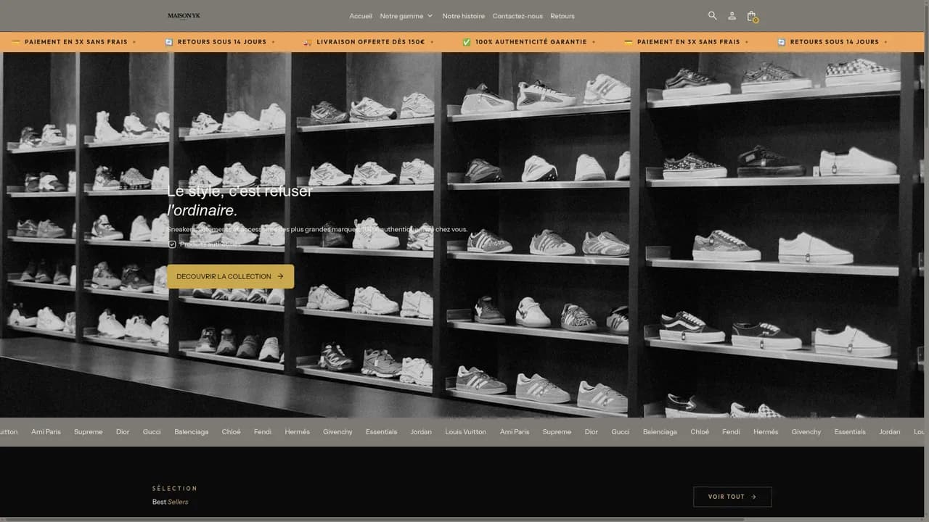Viewport: 929px width, 522px height.
Task: Click the Decouvrir la collection button
Action: pos(230,276)
